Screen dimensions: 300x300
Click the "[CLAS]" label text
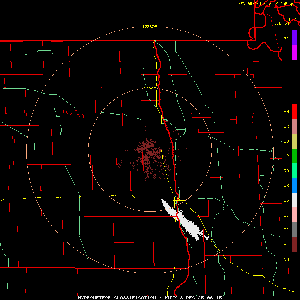282,23
